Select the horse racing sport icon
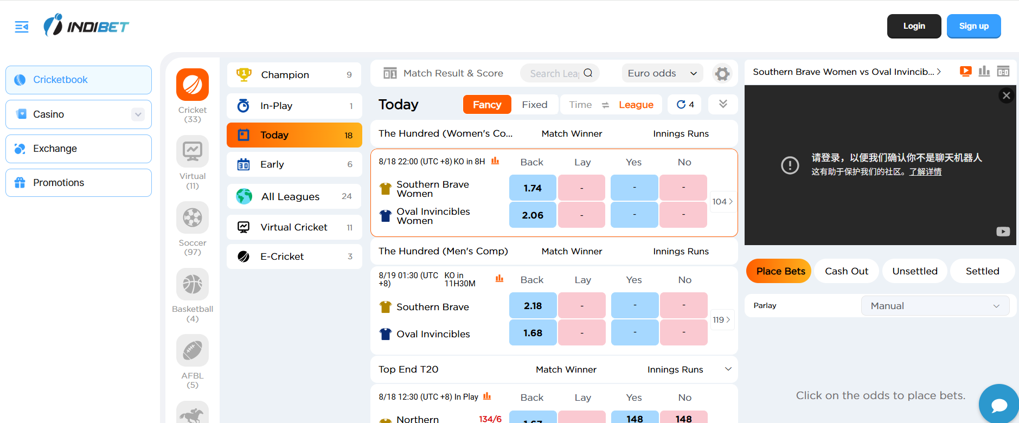1019x423 pixels. point(193,413)
